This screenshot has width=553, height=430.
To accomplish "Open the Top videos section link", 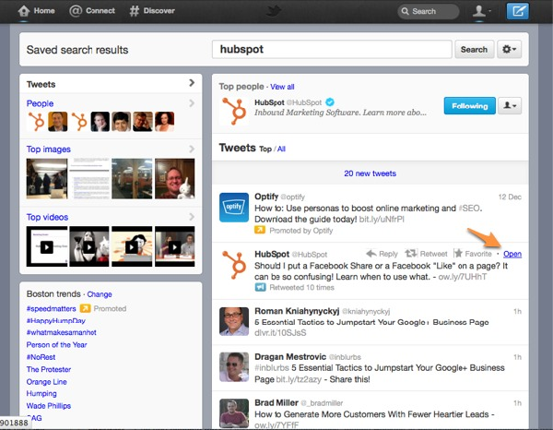I will pyautogui.click(x=47, y=217).
